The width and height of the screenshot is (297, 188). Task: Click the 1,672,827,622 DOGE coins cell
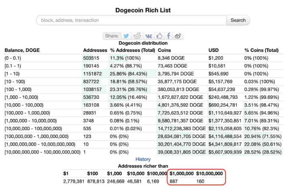pyautogui.click(x=180, y=97)
